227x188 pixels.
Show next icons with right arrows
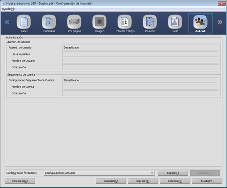tap(220, 22)
